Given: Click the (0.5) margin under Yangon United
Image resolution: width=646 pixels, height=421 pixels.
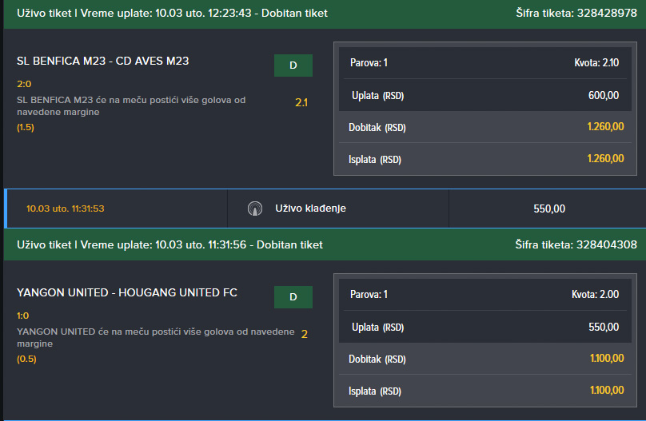Looking at the screenshot, I should 26,359.
